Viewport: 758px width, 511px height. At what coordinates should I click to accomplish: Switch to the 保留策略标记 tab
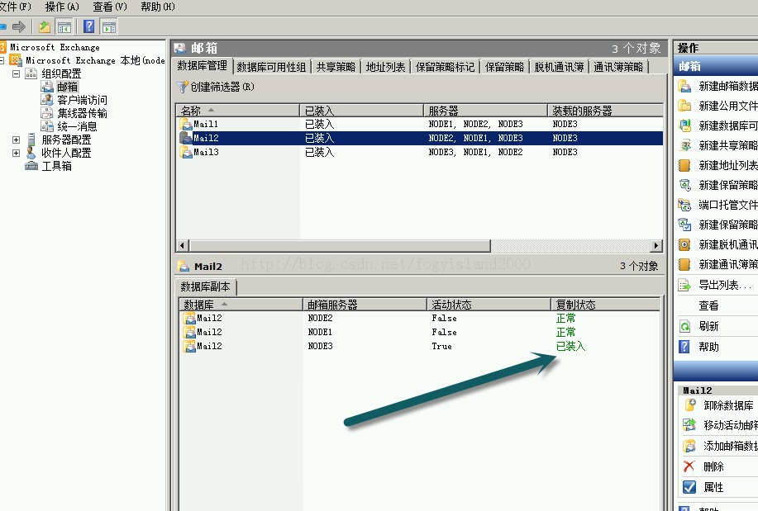coord(446,67)
